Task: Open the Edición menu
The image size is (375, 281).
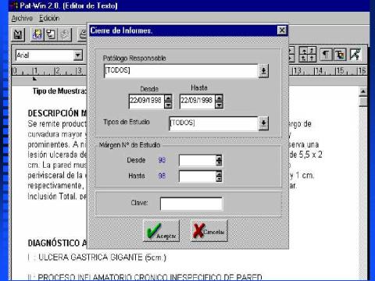Action: 49,18
